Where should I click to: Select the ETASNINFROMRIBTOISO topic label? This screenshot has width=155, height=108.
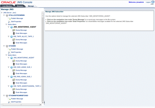coord(18,96)
